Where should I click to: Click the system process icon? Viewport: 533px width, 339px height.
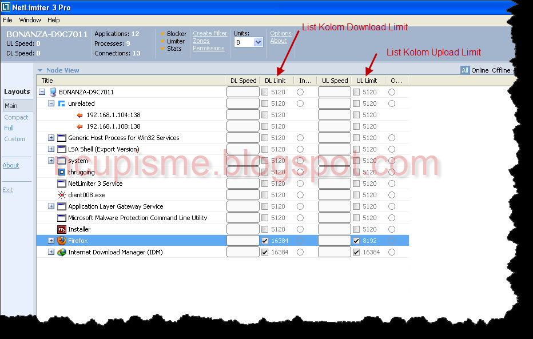tap(62, 161)
